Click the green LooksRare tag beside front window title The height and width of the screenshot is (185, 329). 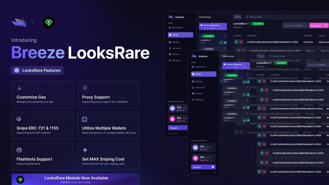tap(280, 63)
